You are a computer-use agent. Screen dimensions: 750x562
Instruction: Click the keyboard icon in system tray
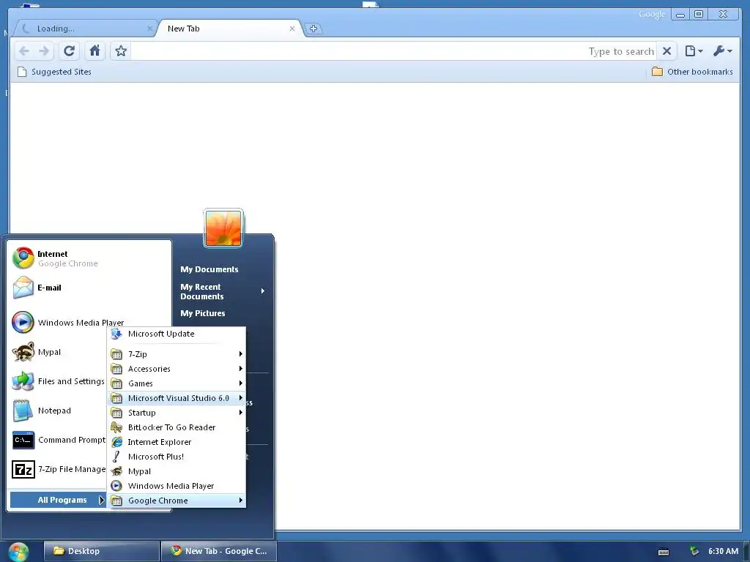[x=664, y=552]
